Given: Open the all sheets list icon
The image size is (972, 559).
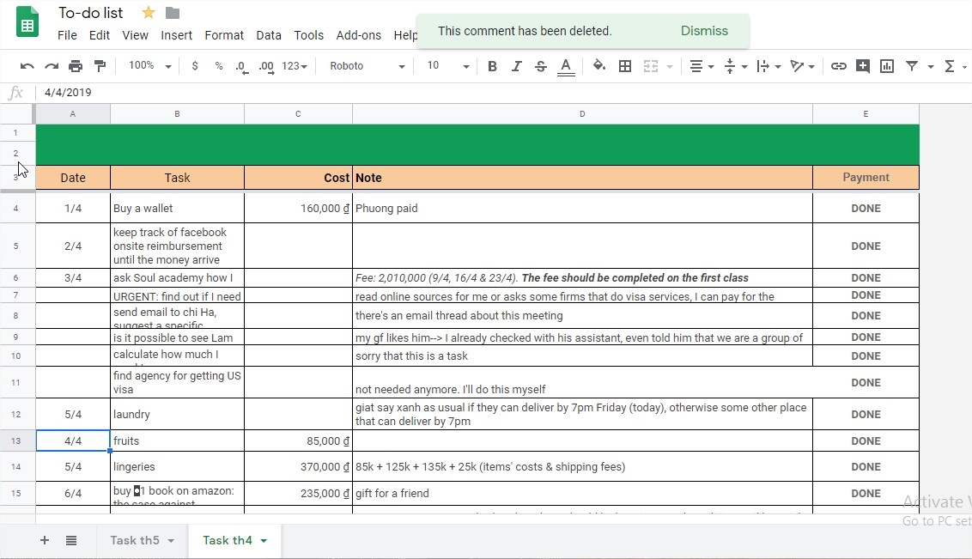Looking at the screenshot, I should 71,540.
